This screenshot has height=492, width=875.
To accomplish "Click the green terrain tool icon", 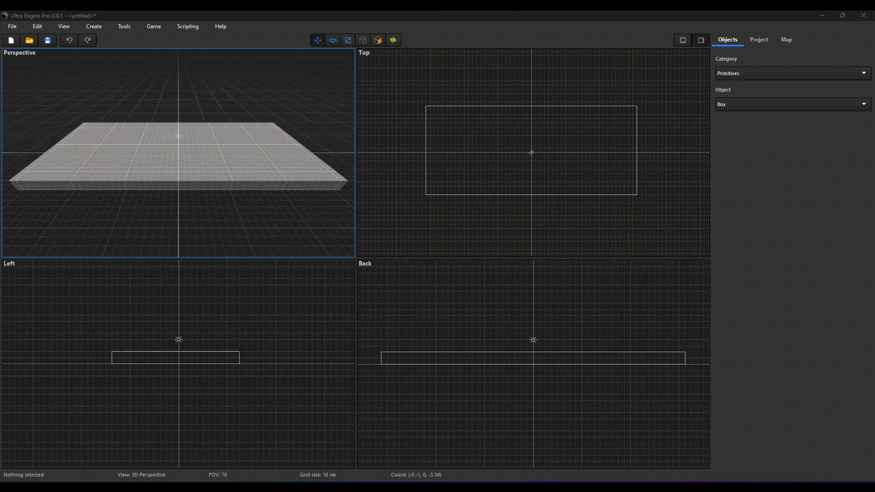I will tap(393, 41).
